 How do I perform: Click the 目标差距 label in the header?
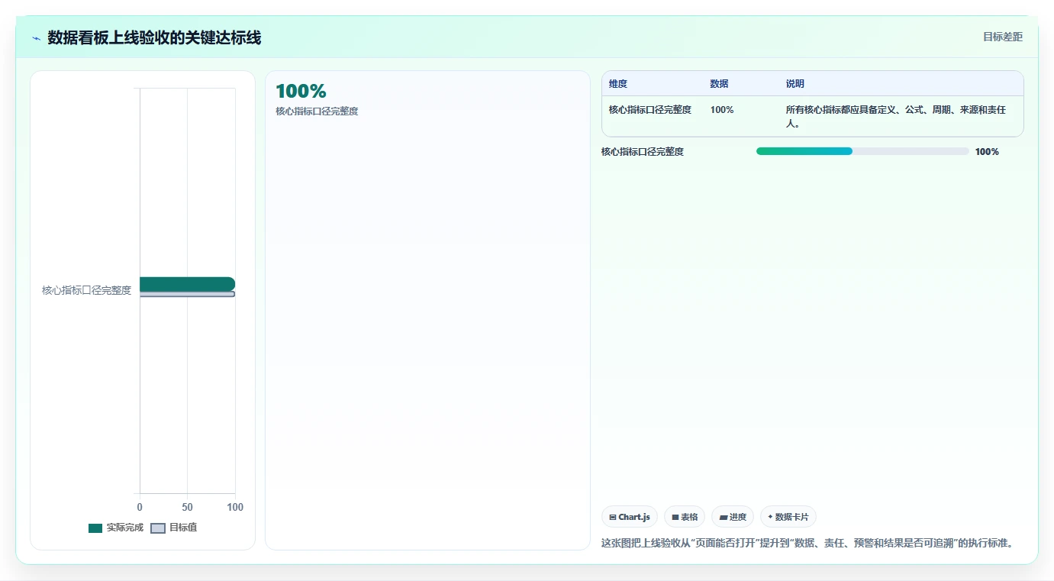[x=1002, y=37]
